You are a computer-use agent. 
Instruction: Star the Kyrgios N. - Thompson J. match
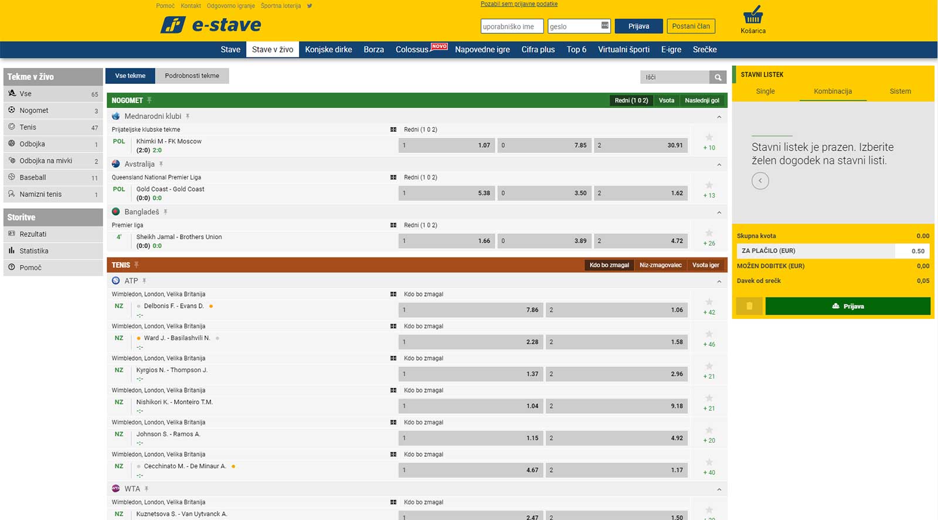pos(709,366)
